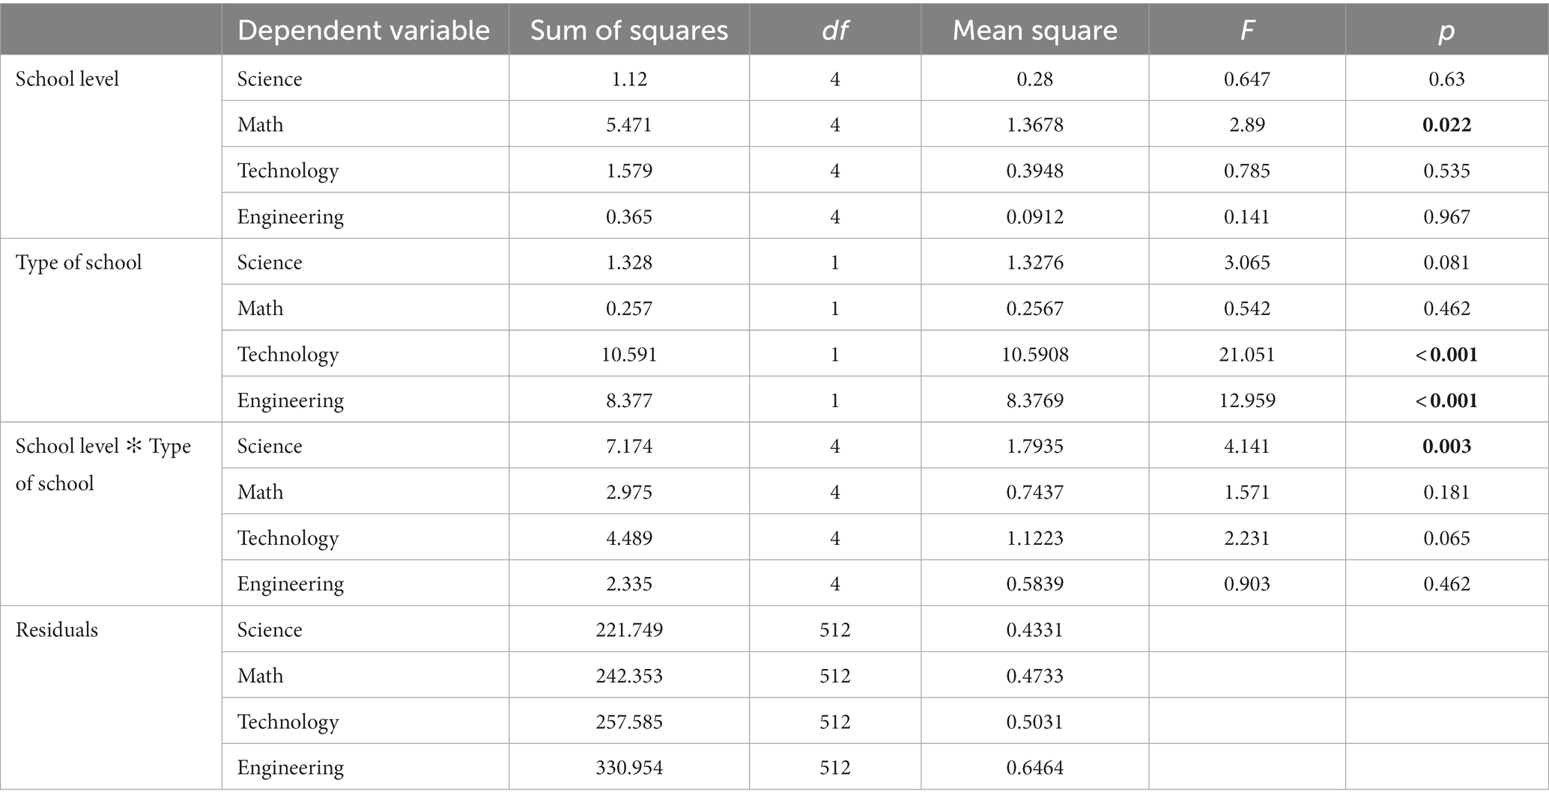This screenshot has width=1549, height=803.
Task: Click the sum of squares 1.12 cell
Action: 629,79
